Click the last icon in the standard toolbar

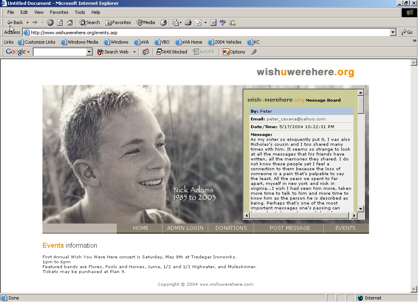pos(232,23)
